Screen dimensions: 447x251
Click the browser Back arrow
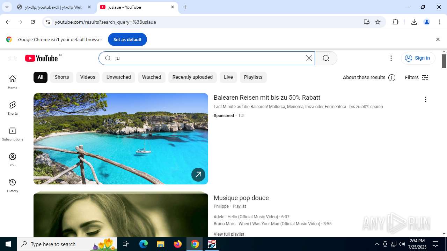click(x=8, y=22)
